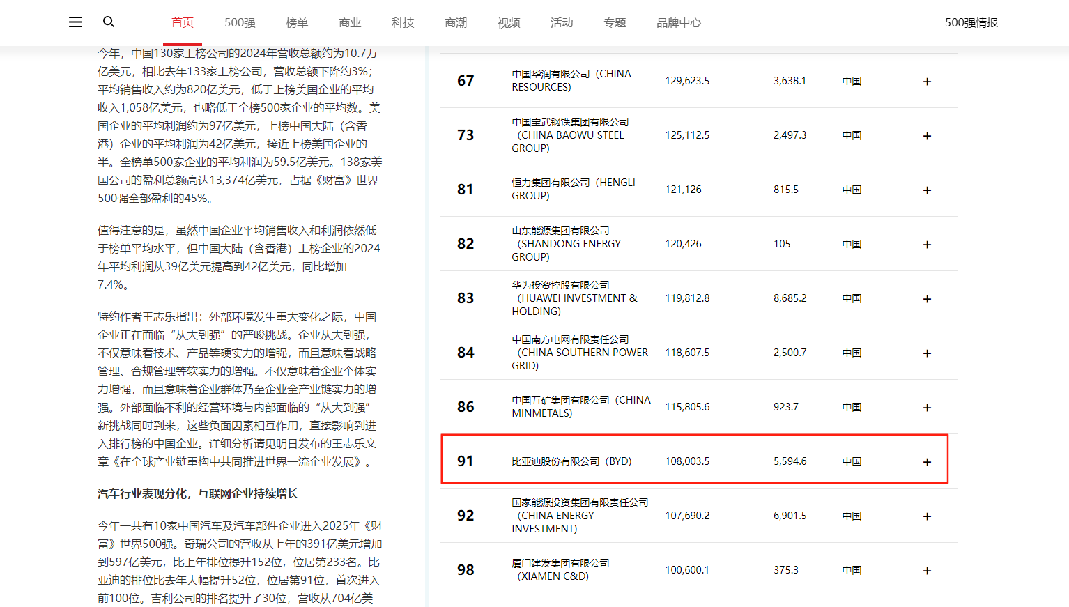The image size is (1069, 607).
Task: Click rank number 82
Action: coord(466,244)
